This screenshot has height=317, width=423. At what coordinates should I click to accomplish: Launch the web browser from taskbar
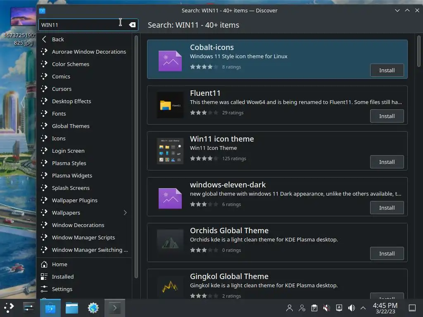93,308
